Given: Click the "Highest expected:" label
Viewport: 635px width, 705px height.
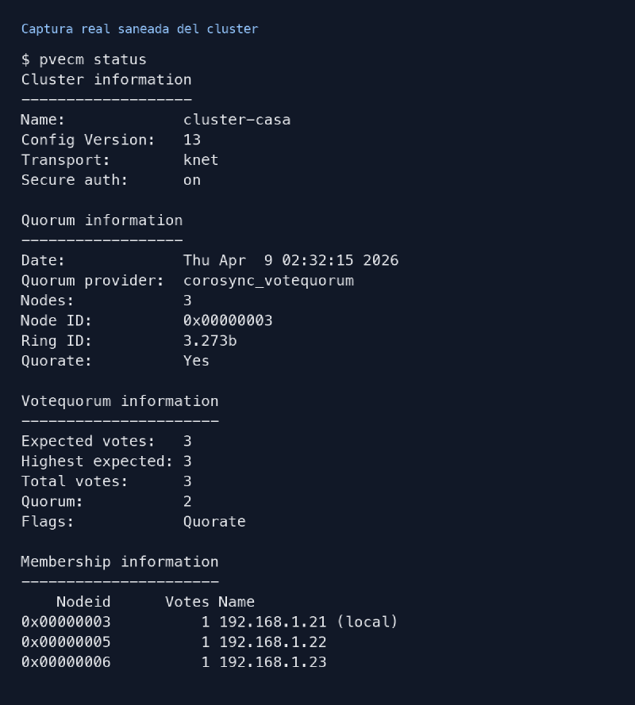Looking at the screenshot, I should (98, 461).
